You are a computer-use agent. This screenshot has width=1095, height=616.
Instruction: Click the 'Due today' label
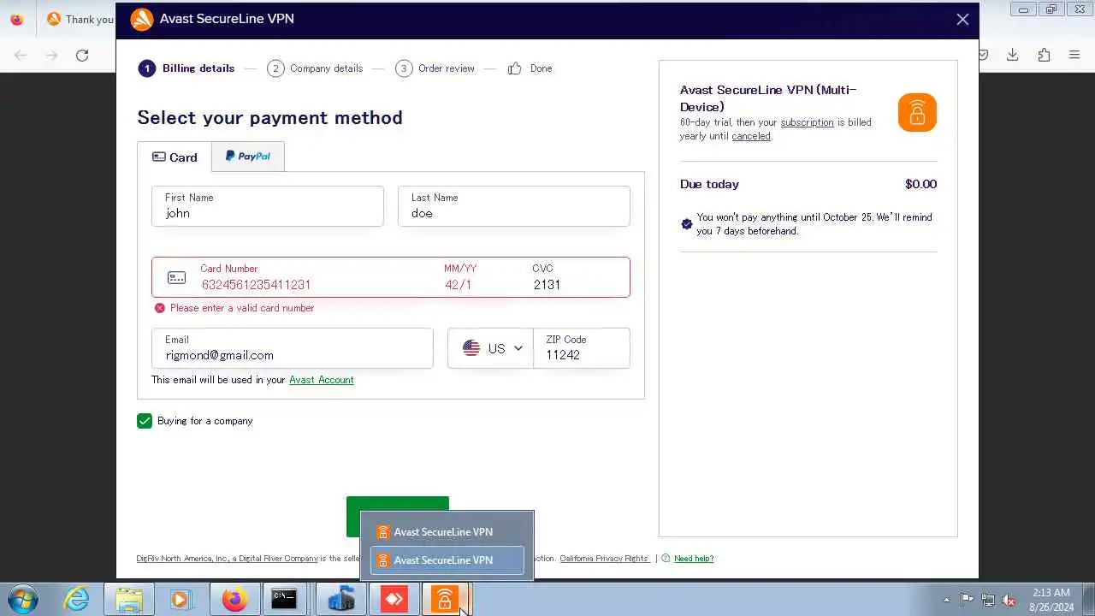coord(709,184)
